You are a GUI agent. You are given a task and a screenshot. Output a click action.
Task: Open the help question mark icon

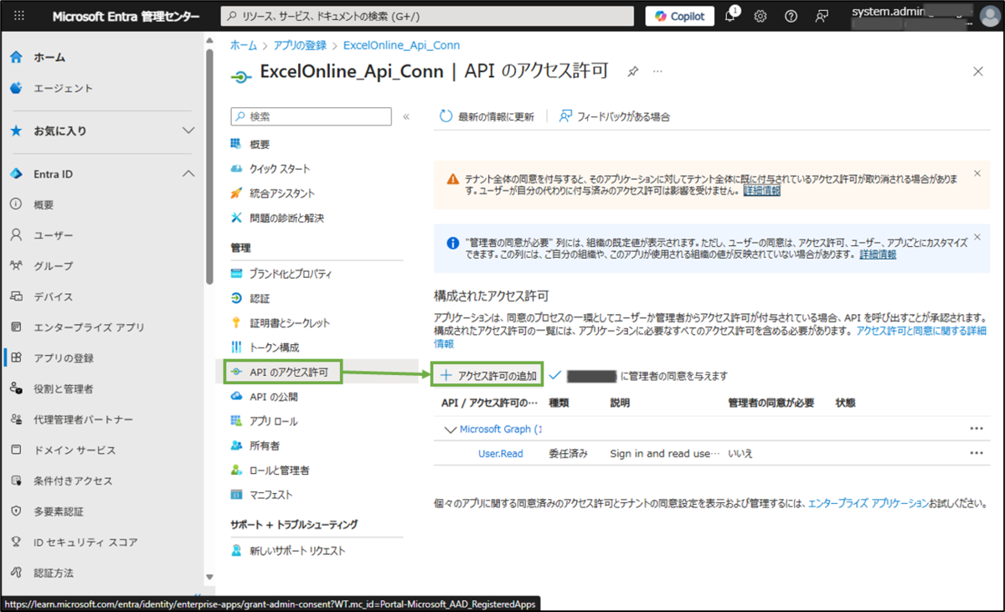pyautogui.click(x=791, y=16)
